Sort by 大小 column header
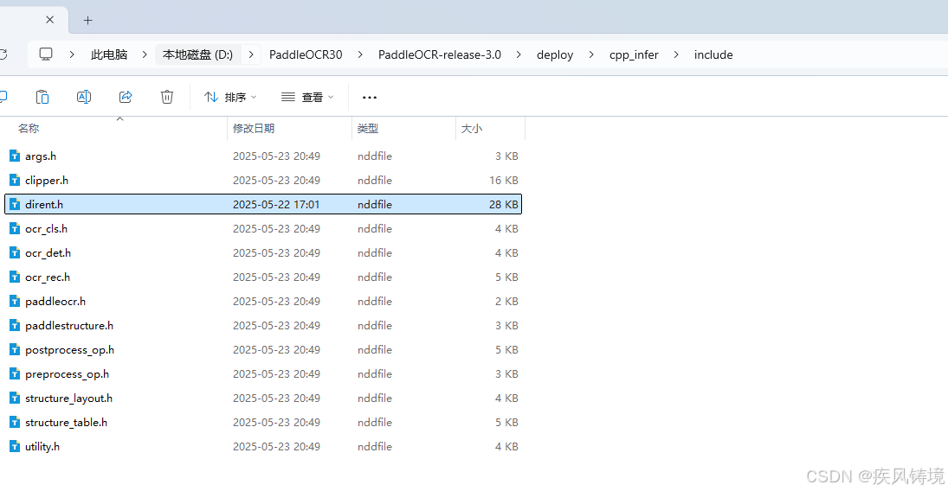948x491 pixels. coord(472,129)
